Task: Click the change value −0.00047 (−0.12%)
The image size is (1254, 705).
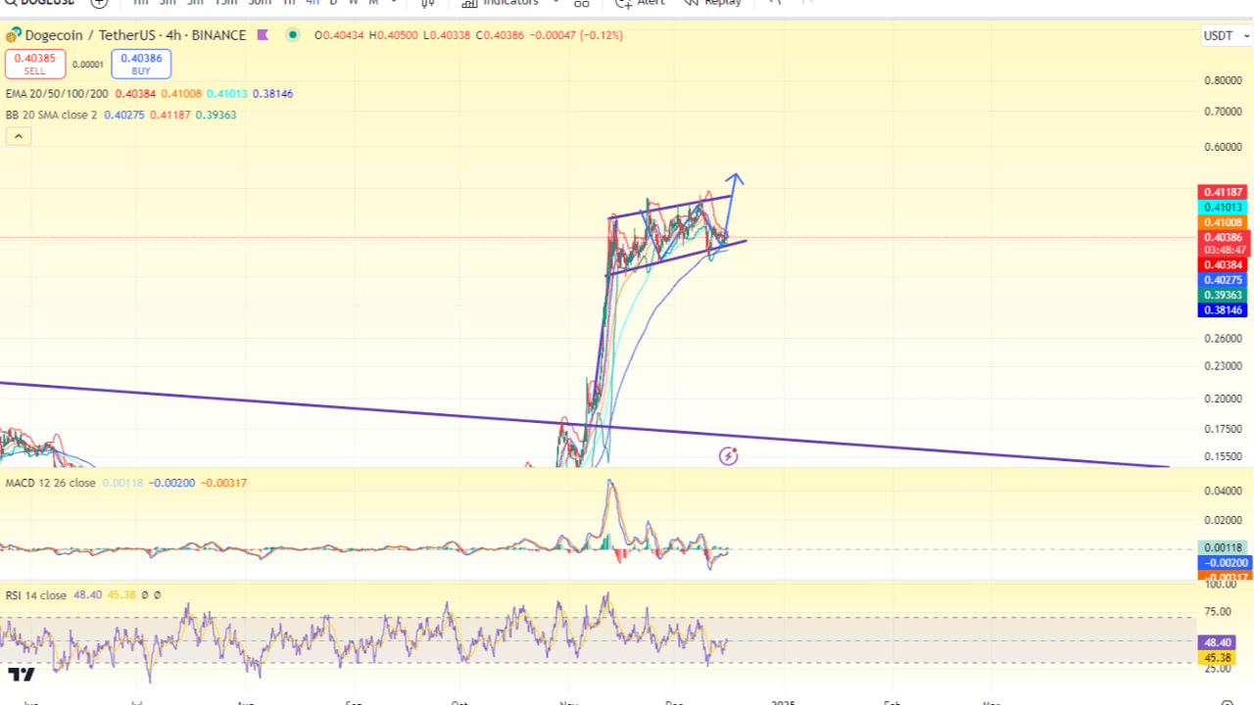Action: click(x=576, y=35)
